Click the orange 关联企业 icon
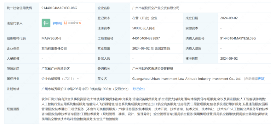The width and height of the screenshot is (276, 127). pos(65,23)
